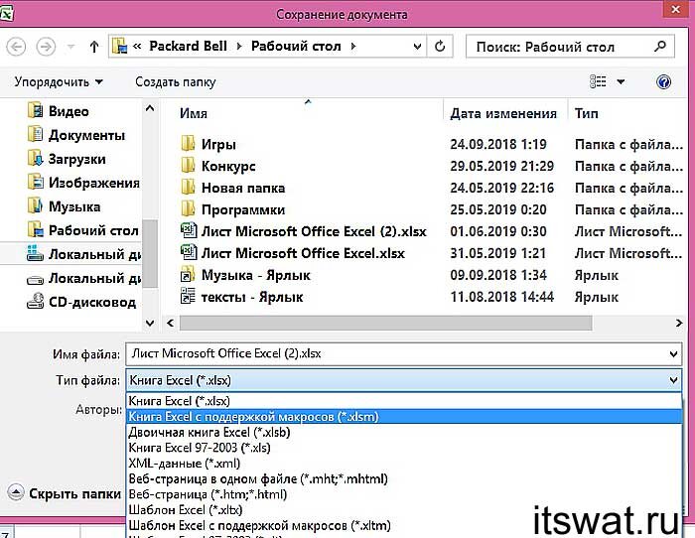Expand the arrow after Рабочий стол path
Screen dimensions: 695x538
(x=353, y=46)
